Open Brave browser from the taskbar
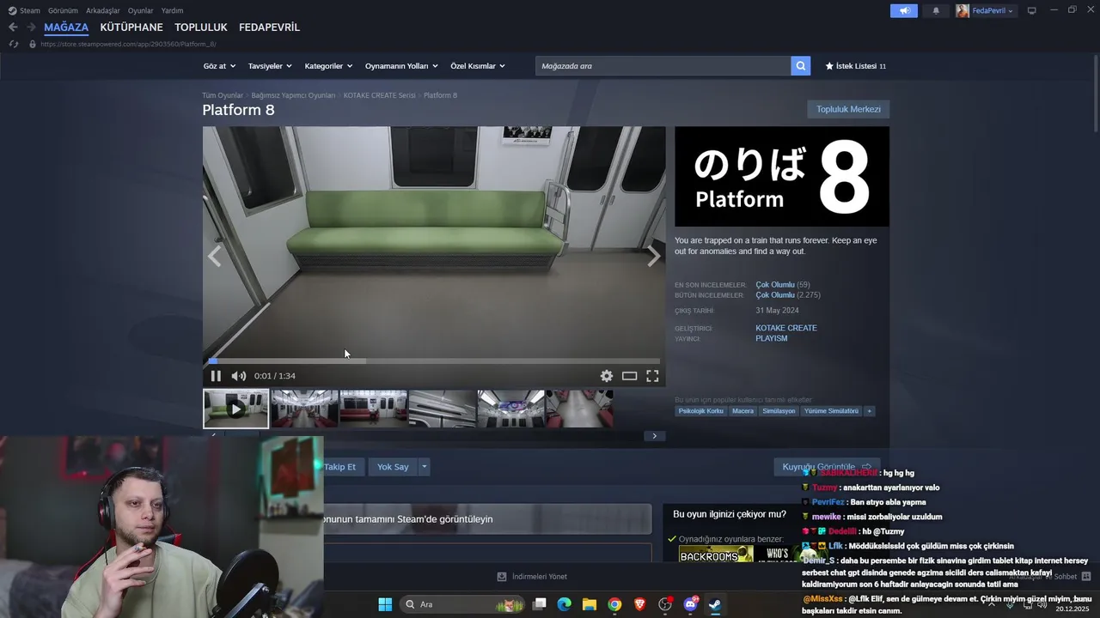Viewport: 1100px width, 618px height. (639, 604)
